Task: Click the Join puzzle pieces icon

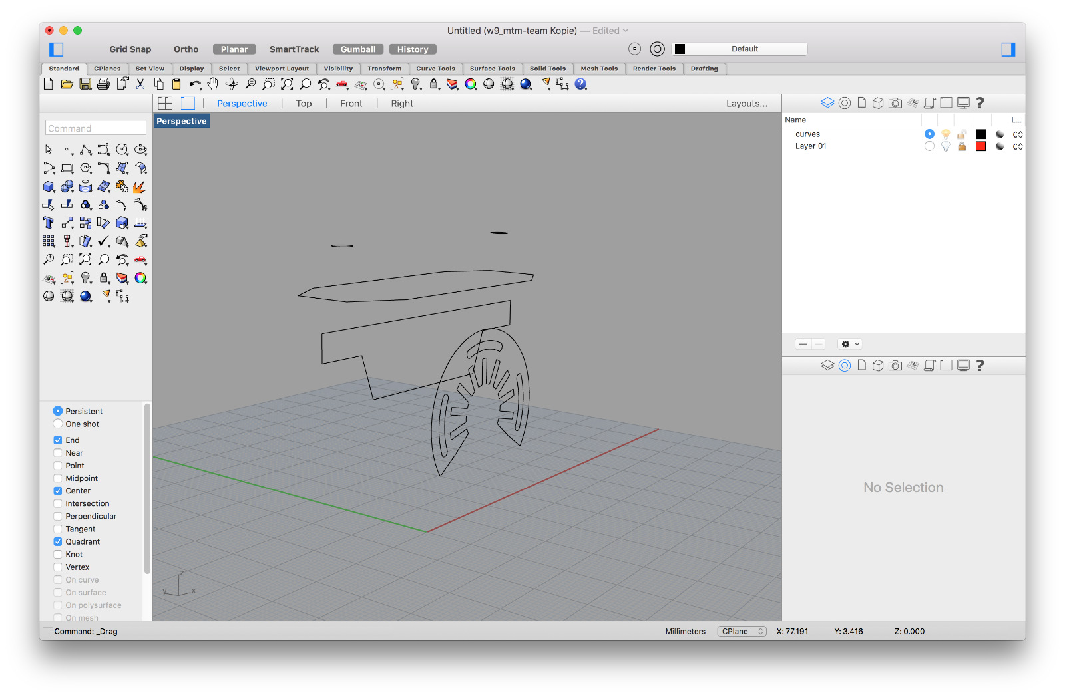Action: pos(122,186)
